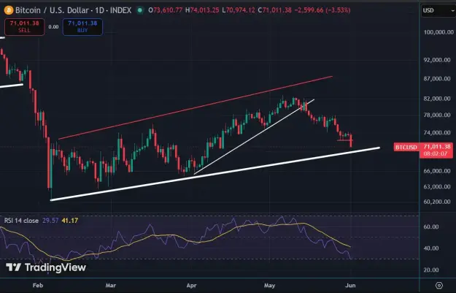Select the red upper channel trendline
This screenshot has width=456, height=293.
[x=196, y=107]
